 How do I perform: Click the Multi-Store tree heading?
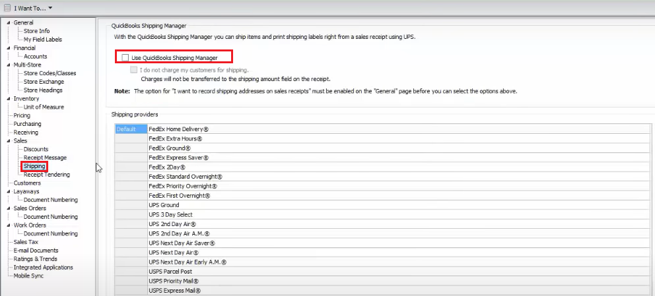[x=27, y=65]
